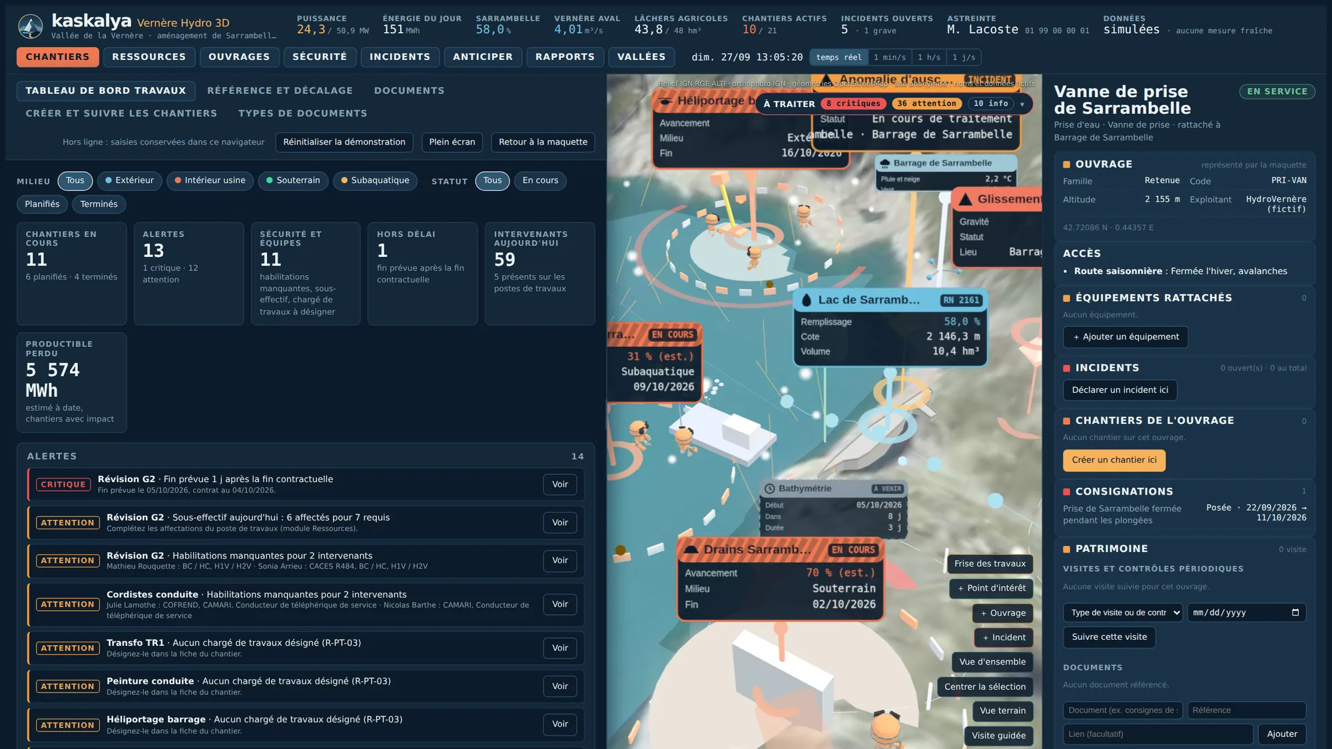Click the hard hat icon on Drains Sarramb card
This screenshot has width=1332, height=749.
691,550
